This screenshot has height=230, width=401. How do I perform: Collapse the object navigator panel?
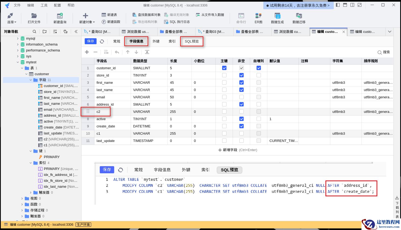[76, 32]
